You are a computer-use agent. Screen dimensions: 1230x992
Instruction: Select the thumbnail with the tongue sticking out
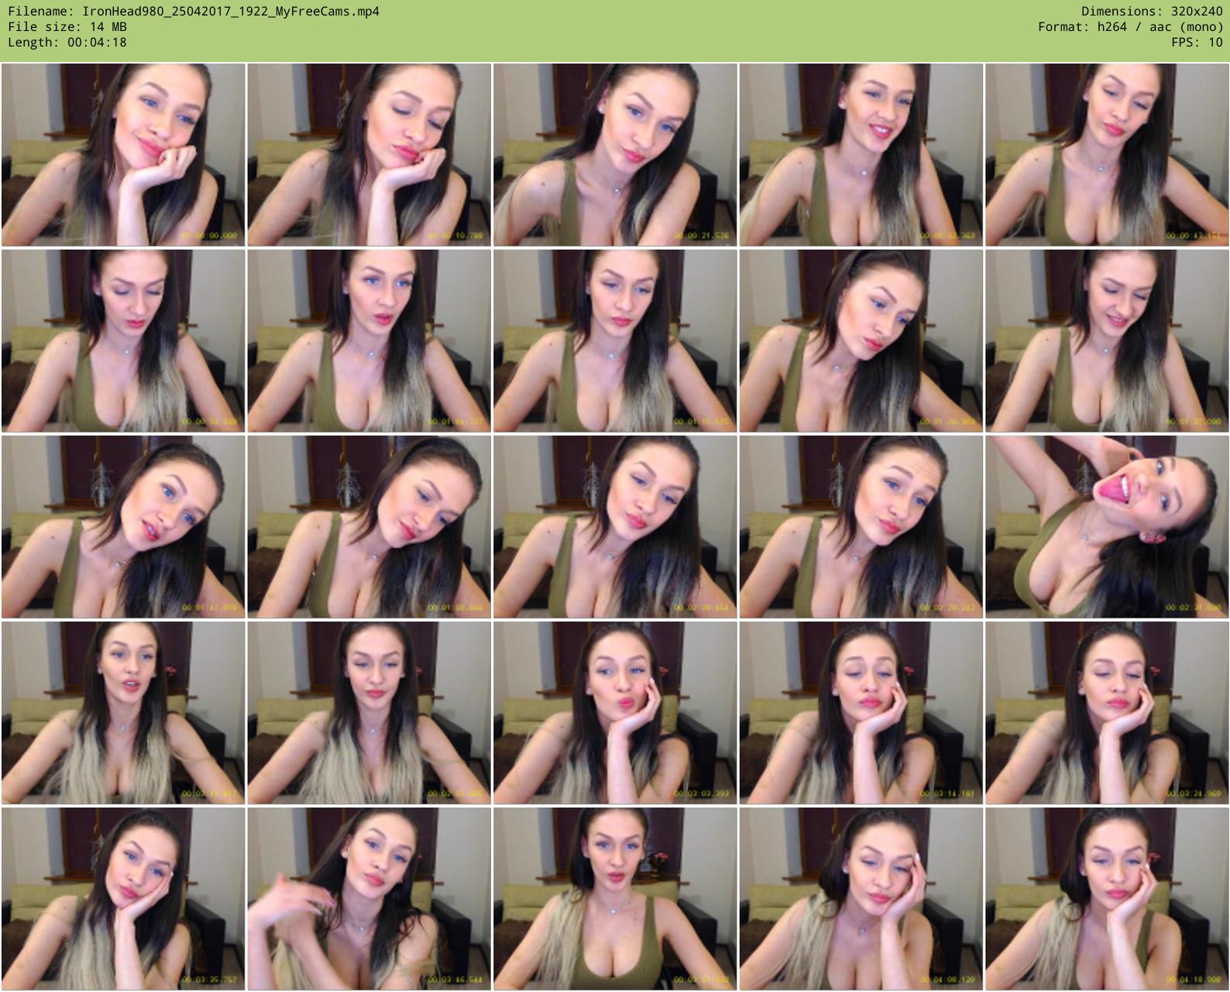pyautogui.click(x=1107, y=527)
